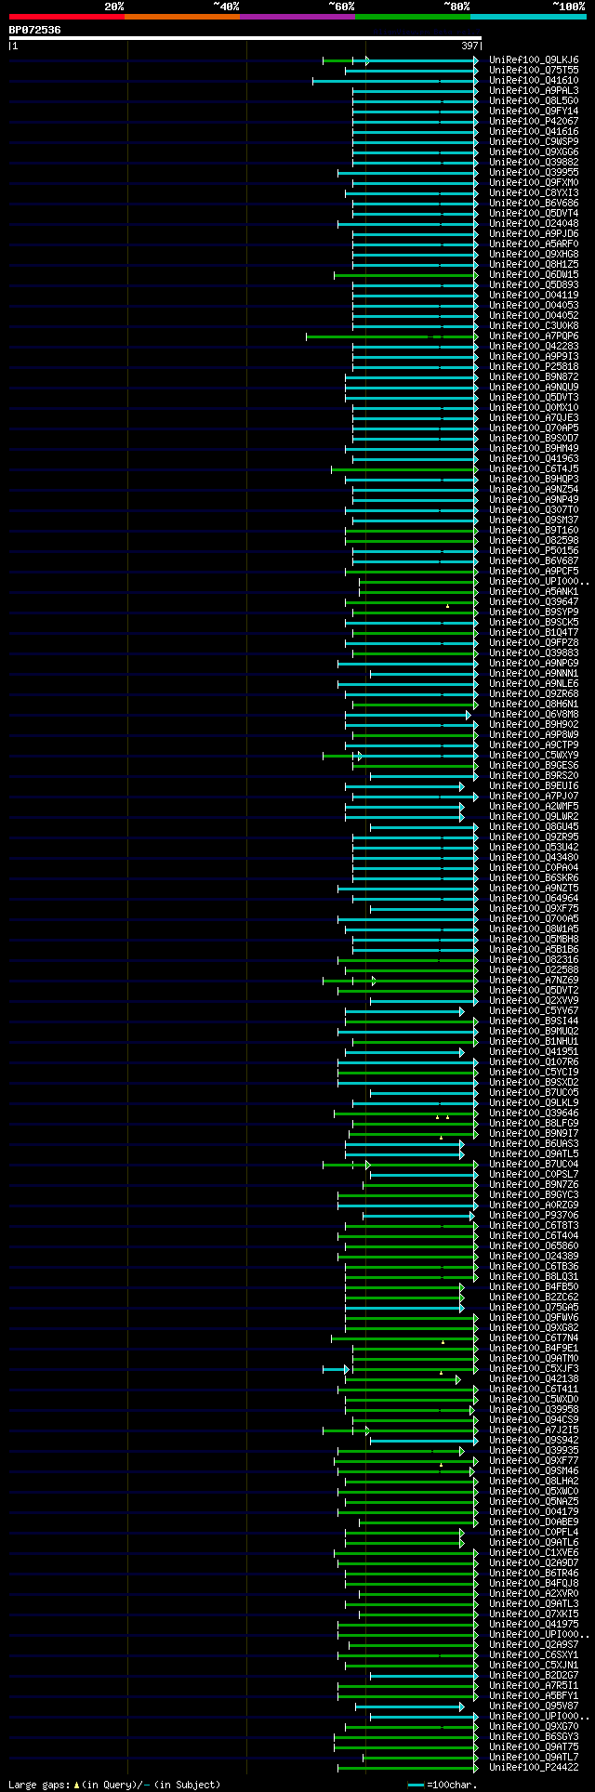Image resolution: width=595 pixels, height=1792 pixels.
Task: Select the label UniRef100_A7PQP6
Action: coord(534,336)
